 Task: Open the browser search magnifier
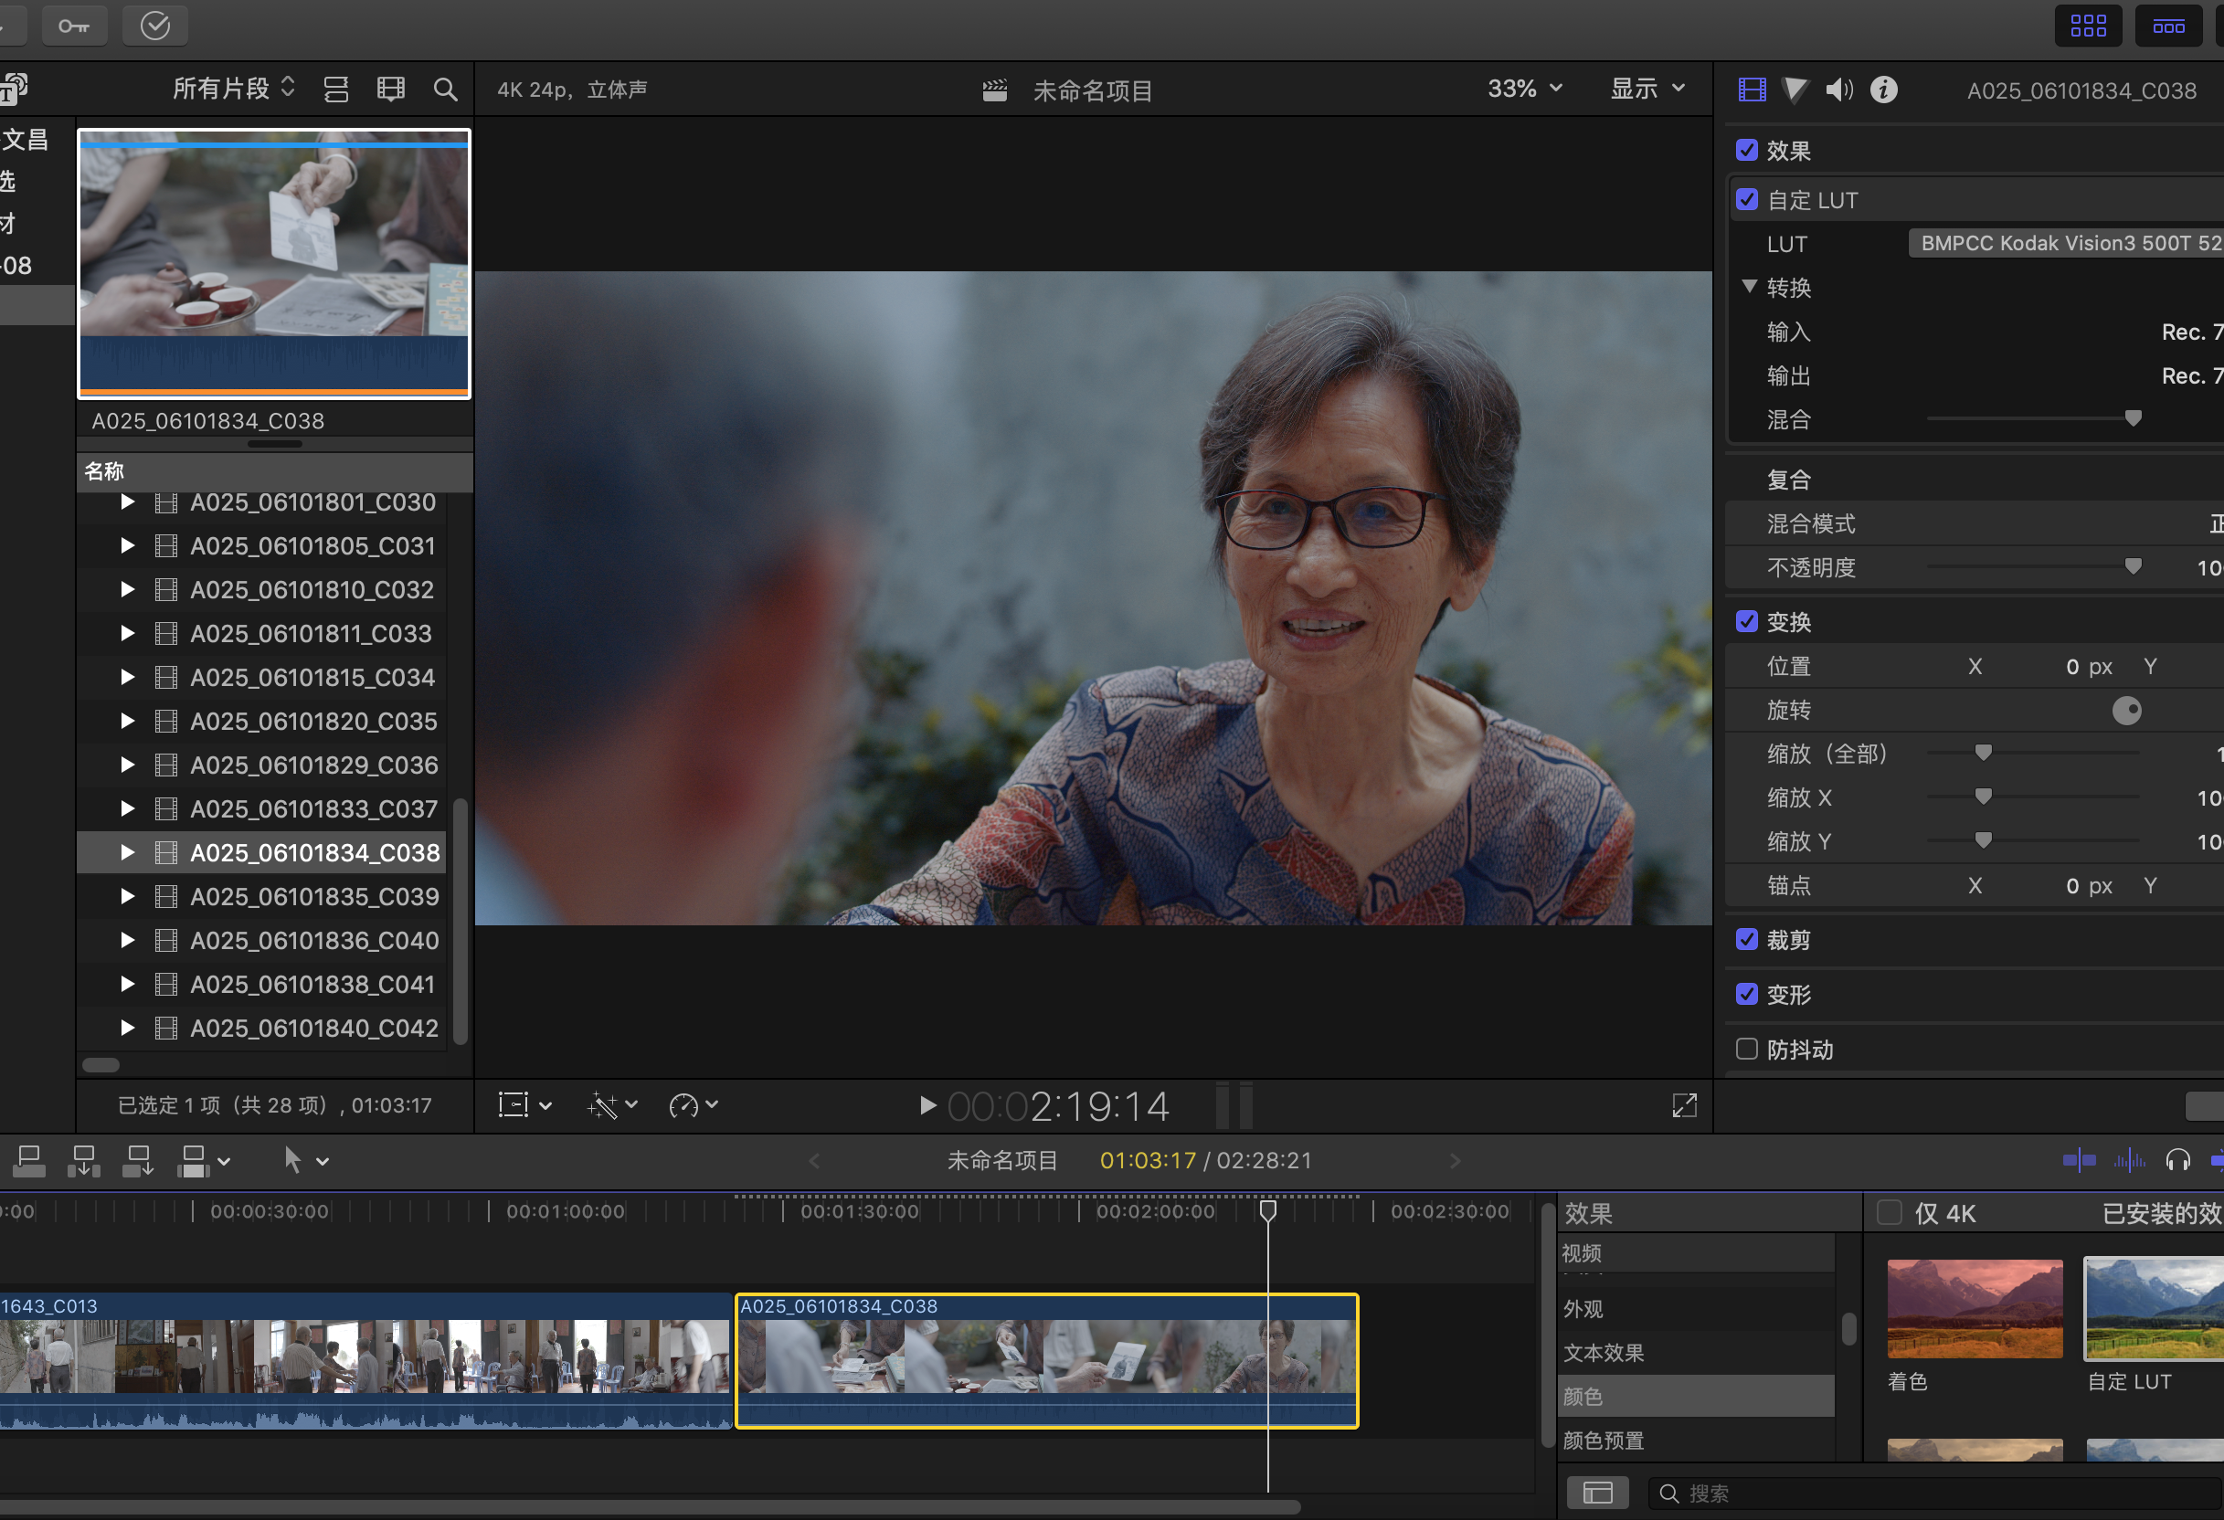[x=445, y=90]
